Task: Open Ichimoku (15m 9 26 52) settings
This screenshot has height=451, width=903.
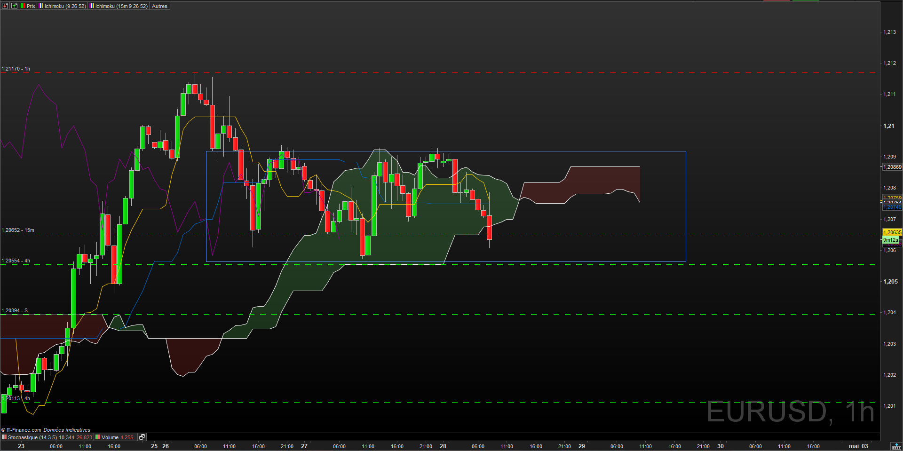Action: (x=119, y=6)
